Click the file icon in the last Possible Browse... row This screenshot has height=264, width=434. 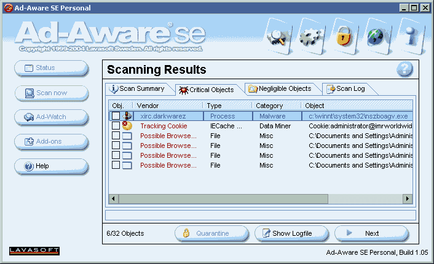[x=127, y=165]
